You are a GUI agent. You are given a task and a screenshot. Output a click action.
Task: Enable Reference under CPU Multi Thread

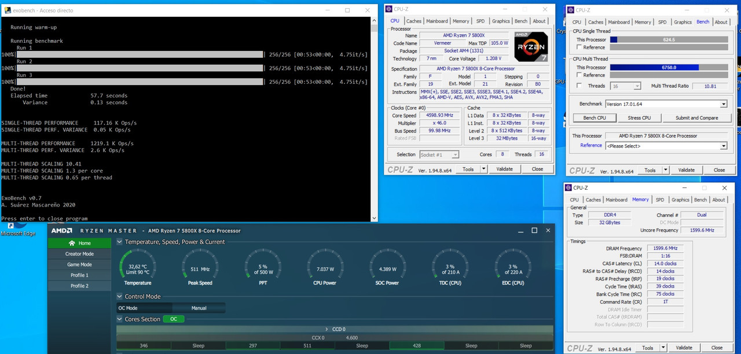pyautogui.click(x=579, y=75)
